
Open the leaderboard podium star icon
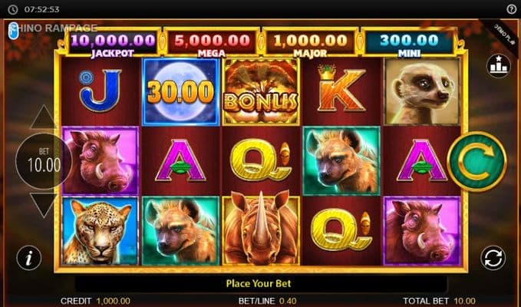(499, 66)
